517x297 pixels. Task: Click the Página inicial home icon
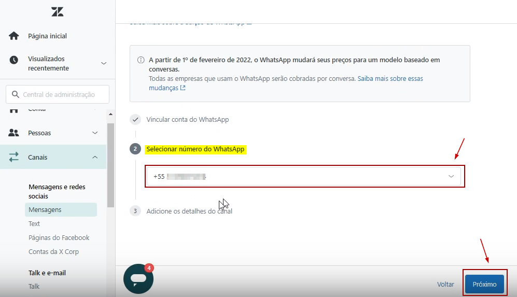click(14, 36)
